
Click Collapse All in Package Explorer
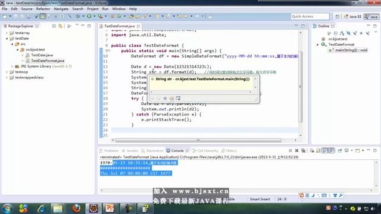(x=54, y=26)
